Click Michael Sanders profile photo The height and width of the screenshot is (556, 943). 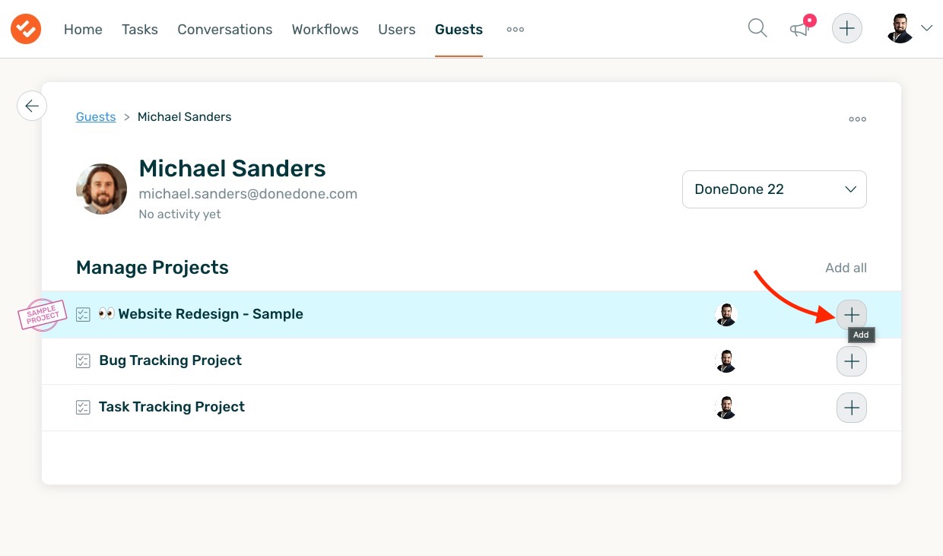[x=101, y=189]
